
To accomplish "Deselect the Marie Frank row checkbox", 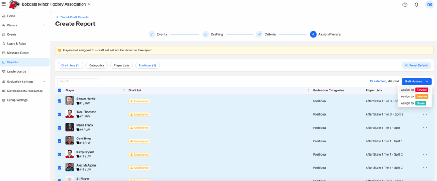I will click(x=60, y=127).
